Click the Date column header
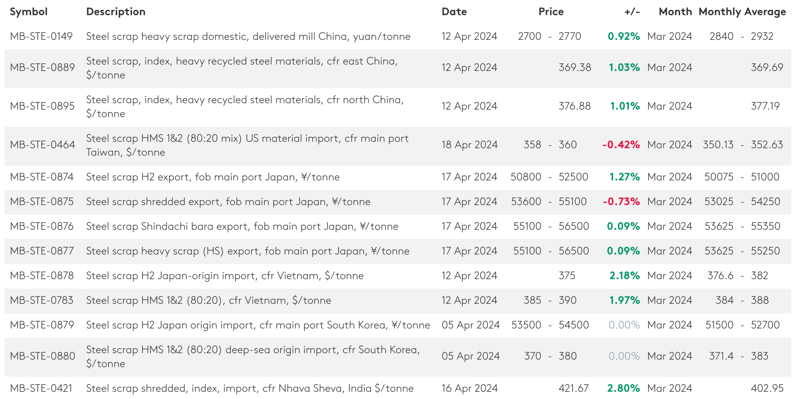The image size is (794, 399). pos(454,12)
